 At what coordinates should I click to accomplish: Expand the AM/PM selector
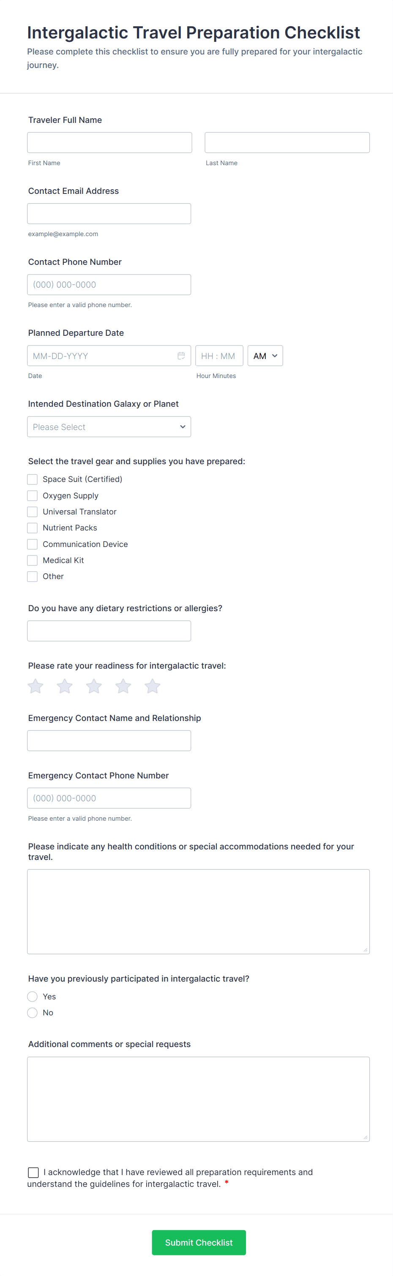265,356
